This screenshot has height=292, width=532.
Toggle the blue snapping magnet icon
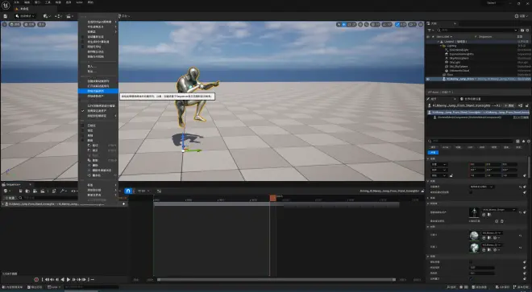coord(128,191)
